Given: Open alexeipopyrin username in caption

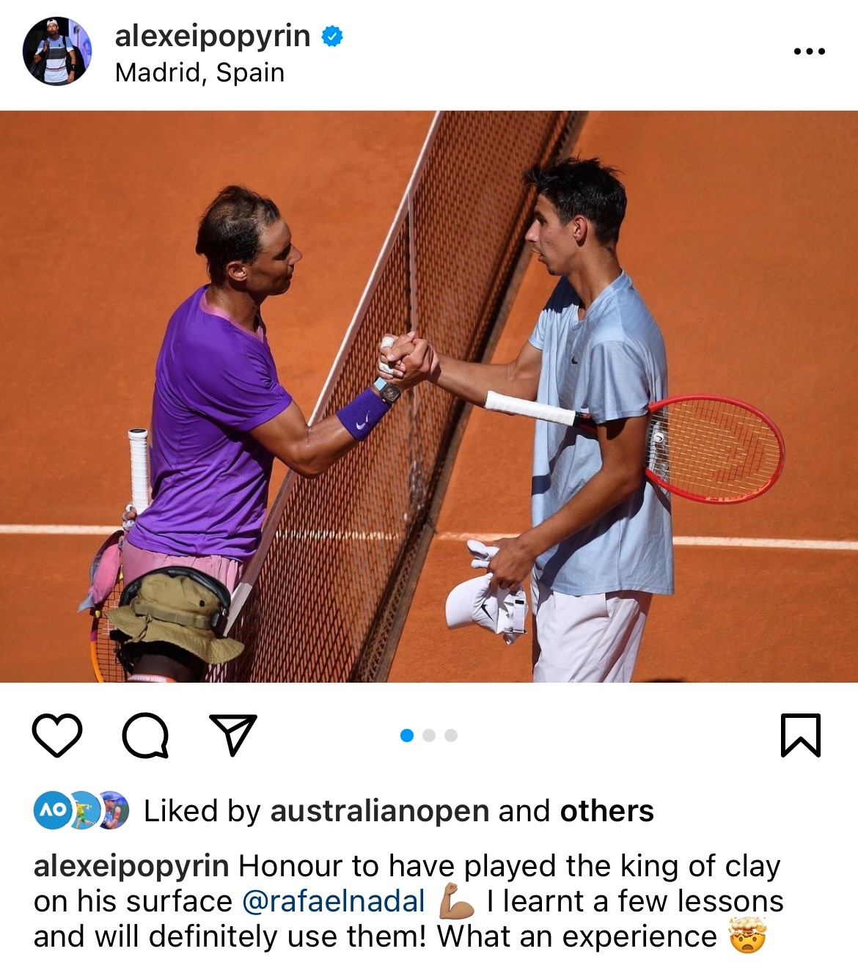Looking at the screenshot, I should [x=131, y=867].
